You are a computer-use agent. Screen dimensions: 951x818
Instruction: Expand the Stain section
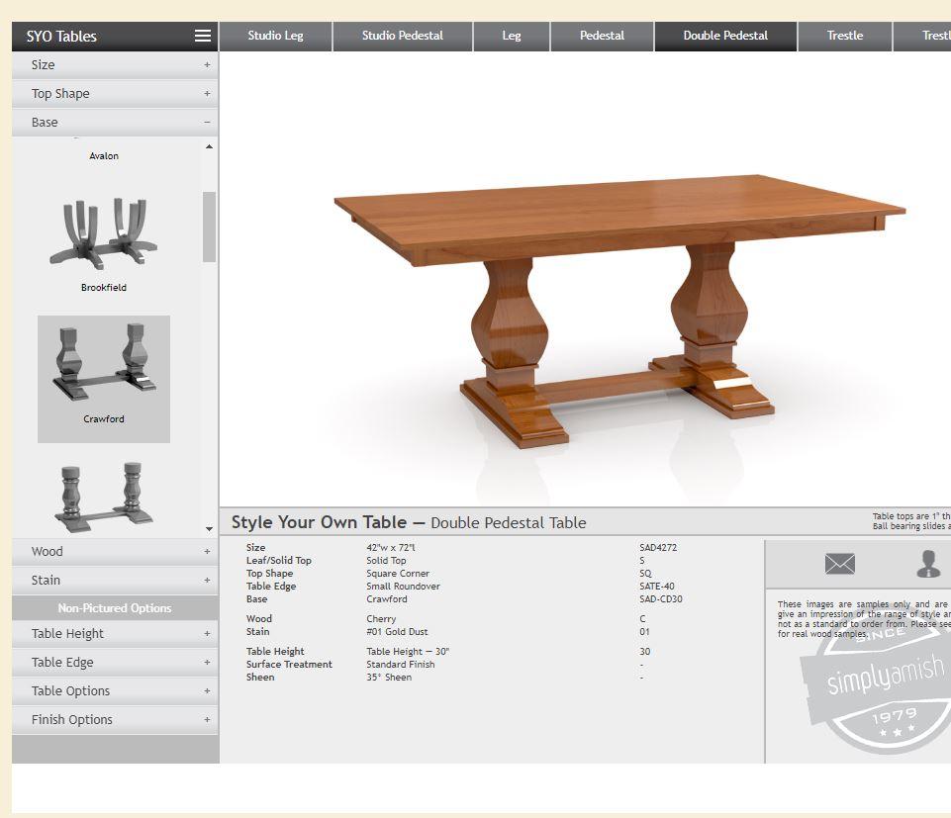pyautogui.click(x=114, y=580)
